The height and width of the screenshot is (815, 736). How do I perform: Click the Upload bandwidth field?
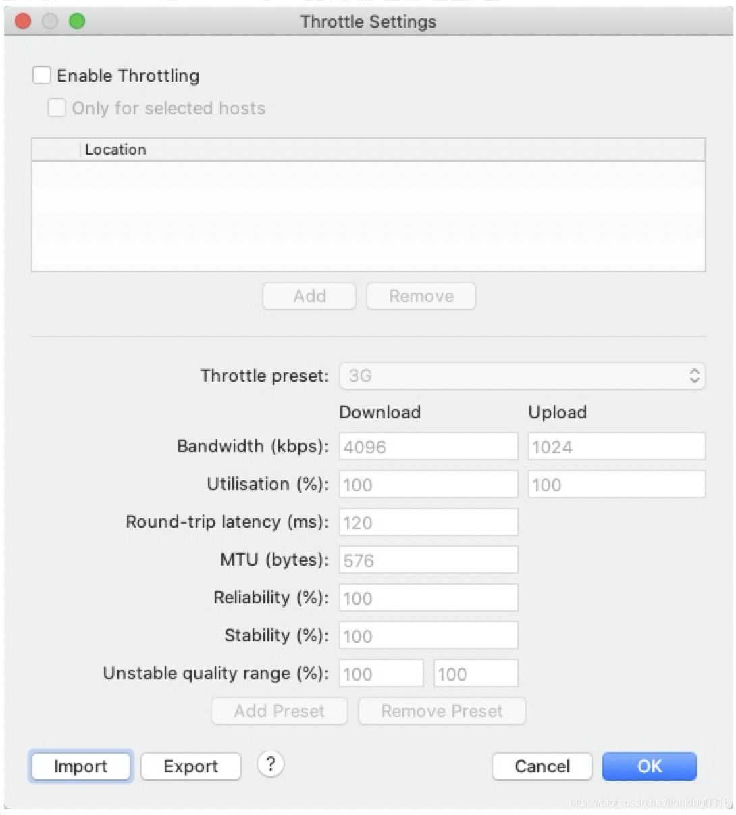[x=616, y=447]
